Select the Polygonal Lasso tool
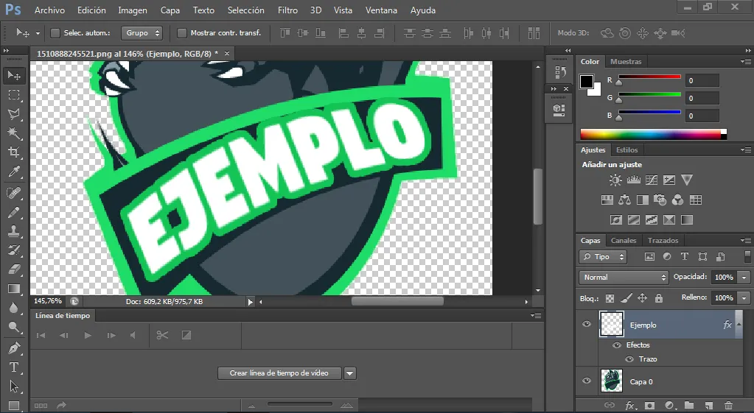Image resolution: width=754 pixels, height=413 pixels. 14,114
